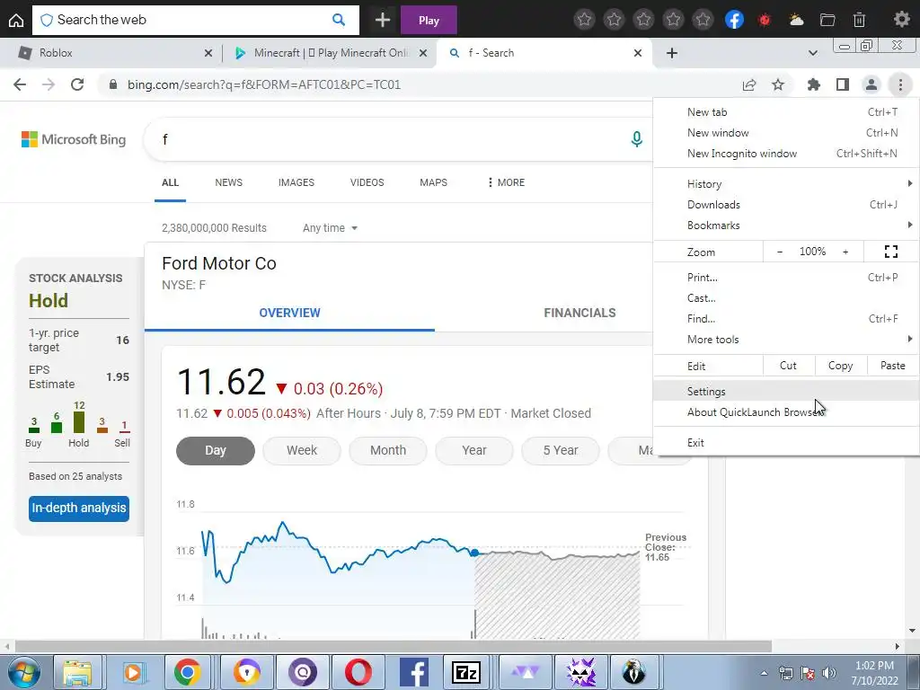
Task: Open the MORE search categories menu
Action: pos(506,182)
